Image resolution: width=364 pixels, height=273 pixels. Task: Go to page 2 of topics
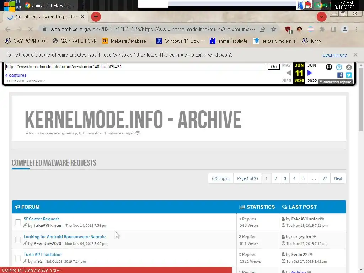pyautogui.click(x=275, y=178)
